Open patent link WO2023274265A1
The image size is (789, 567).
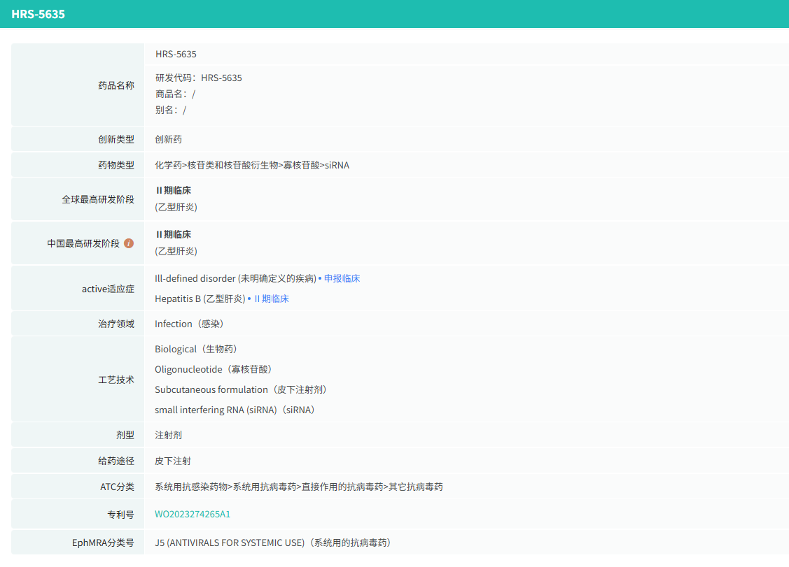(193, 514)
